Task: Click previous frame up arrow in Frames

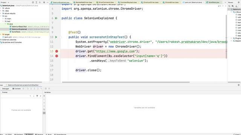Action: pos(30,96)
